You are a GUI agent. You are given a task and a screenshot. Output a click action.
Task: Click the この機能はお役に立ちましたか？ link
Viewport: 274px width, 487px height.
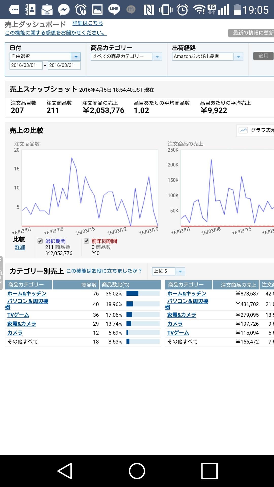pyautogui.click(x=104, y=271)
